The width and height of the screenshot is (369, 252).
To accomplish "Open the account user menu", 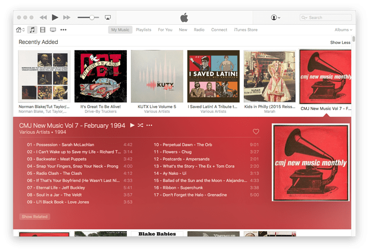I will pos(275,18).
